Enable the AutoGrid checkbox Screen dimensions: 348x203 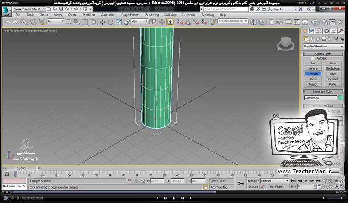click(312, 58)
